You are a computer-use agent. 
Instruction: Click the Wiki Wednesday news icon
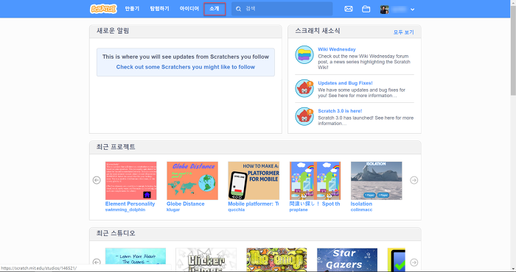(304, 54)
